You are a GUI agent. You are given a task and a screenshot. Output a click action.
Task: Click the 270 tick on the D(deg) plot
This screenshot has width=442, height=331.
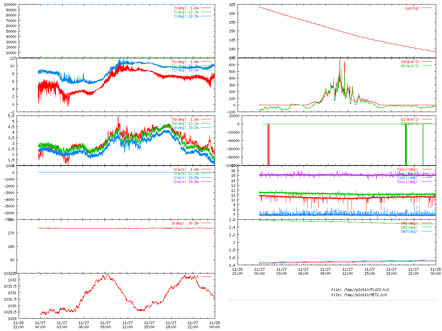click(x=11, y=233)
